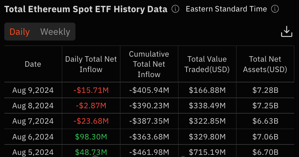
Task: Click Cumulative Total Net Inflow header
Action: tap(149, 64)
